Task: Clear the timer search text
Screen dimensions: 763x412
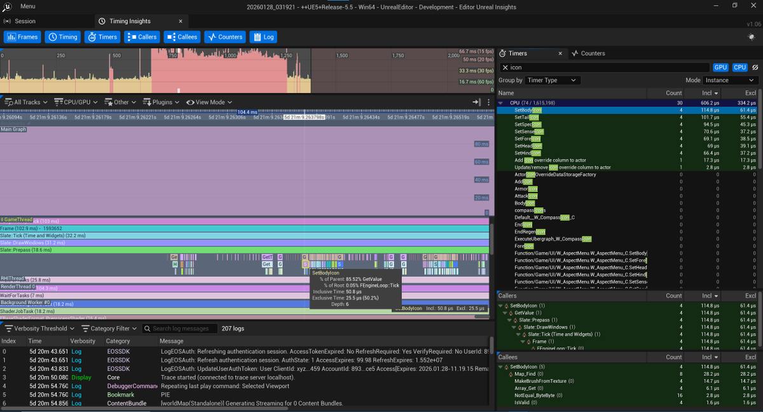Action: [505, 67]
